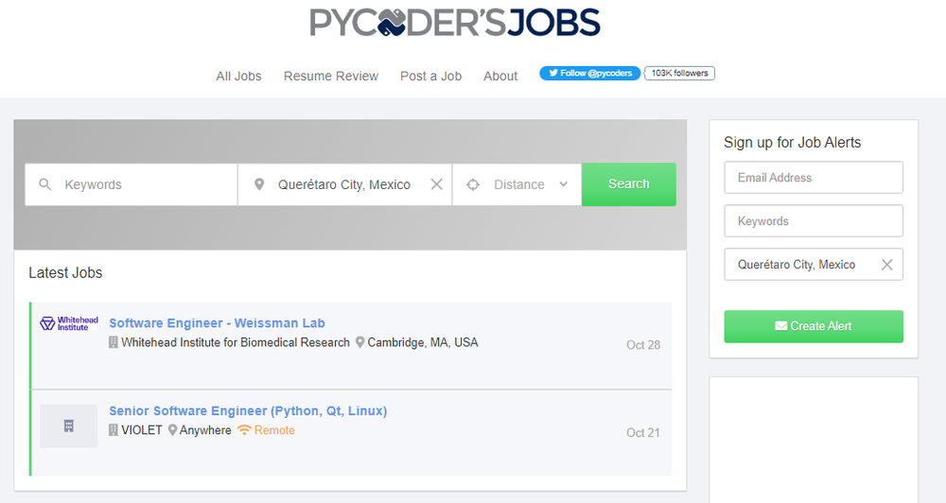Click the green Search button
Viewport: 946px width, 503px height.
[x=629, y=184]
